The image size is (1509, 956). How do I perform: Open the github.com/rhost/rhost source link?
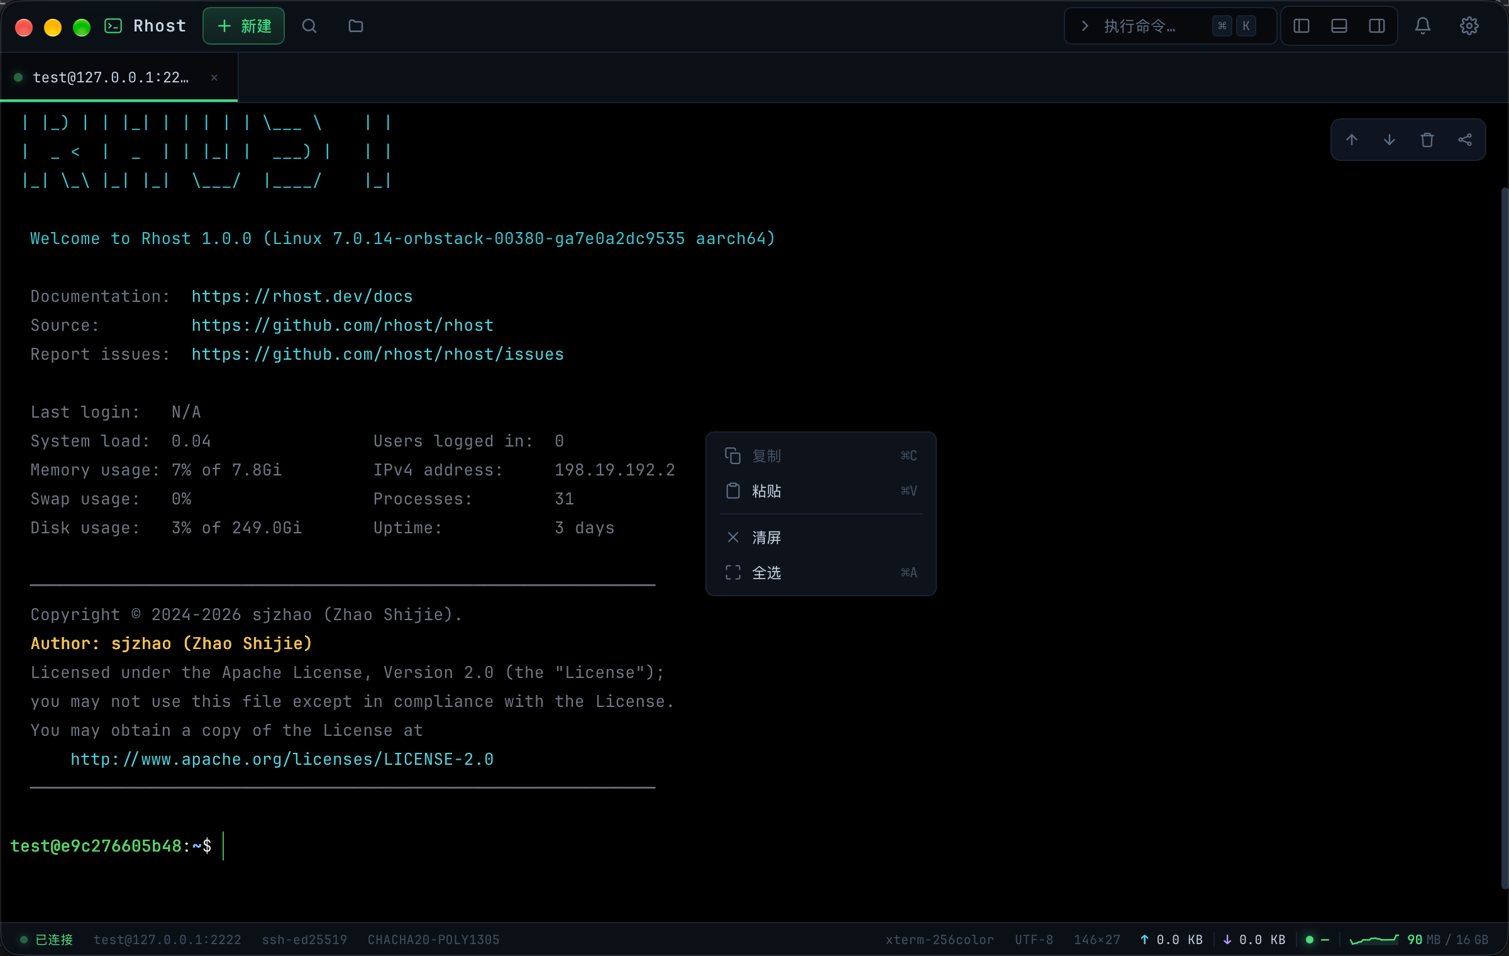pyautogui.click(x=343, y=325)
